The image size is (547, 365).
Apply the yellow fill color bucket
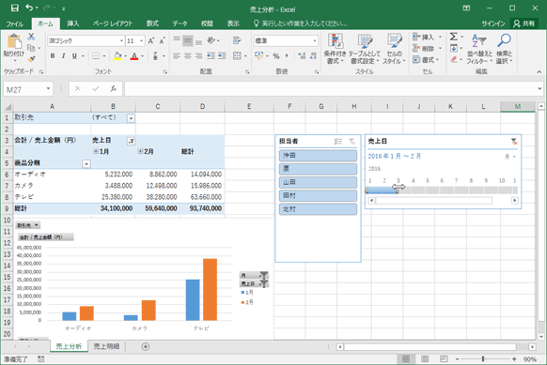(117, 55)
